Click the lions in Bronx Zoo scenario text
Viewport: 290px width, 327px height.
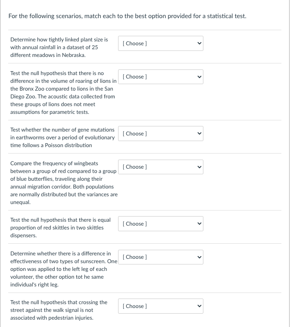tap(63, 93)
